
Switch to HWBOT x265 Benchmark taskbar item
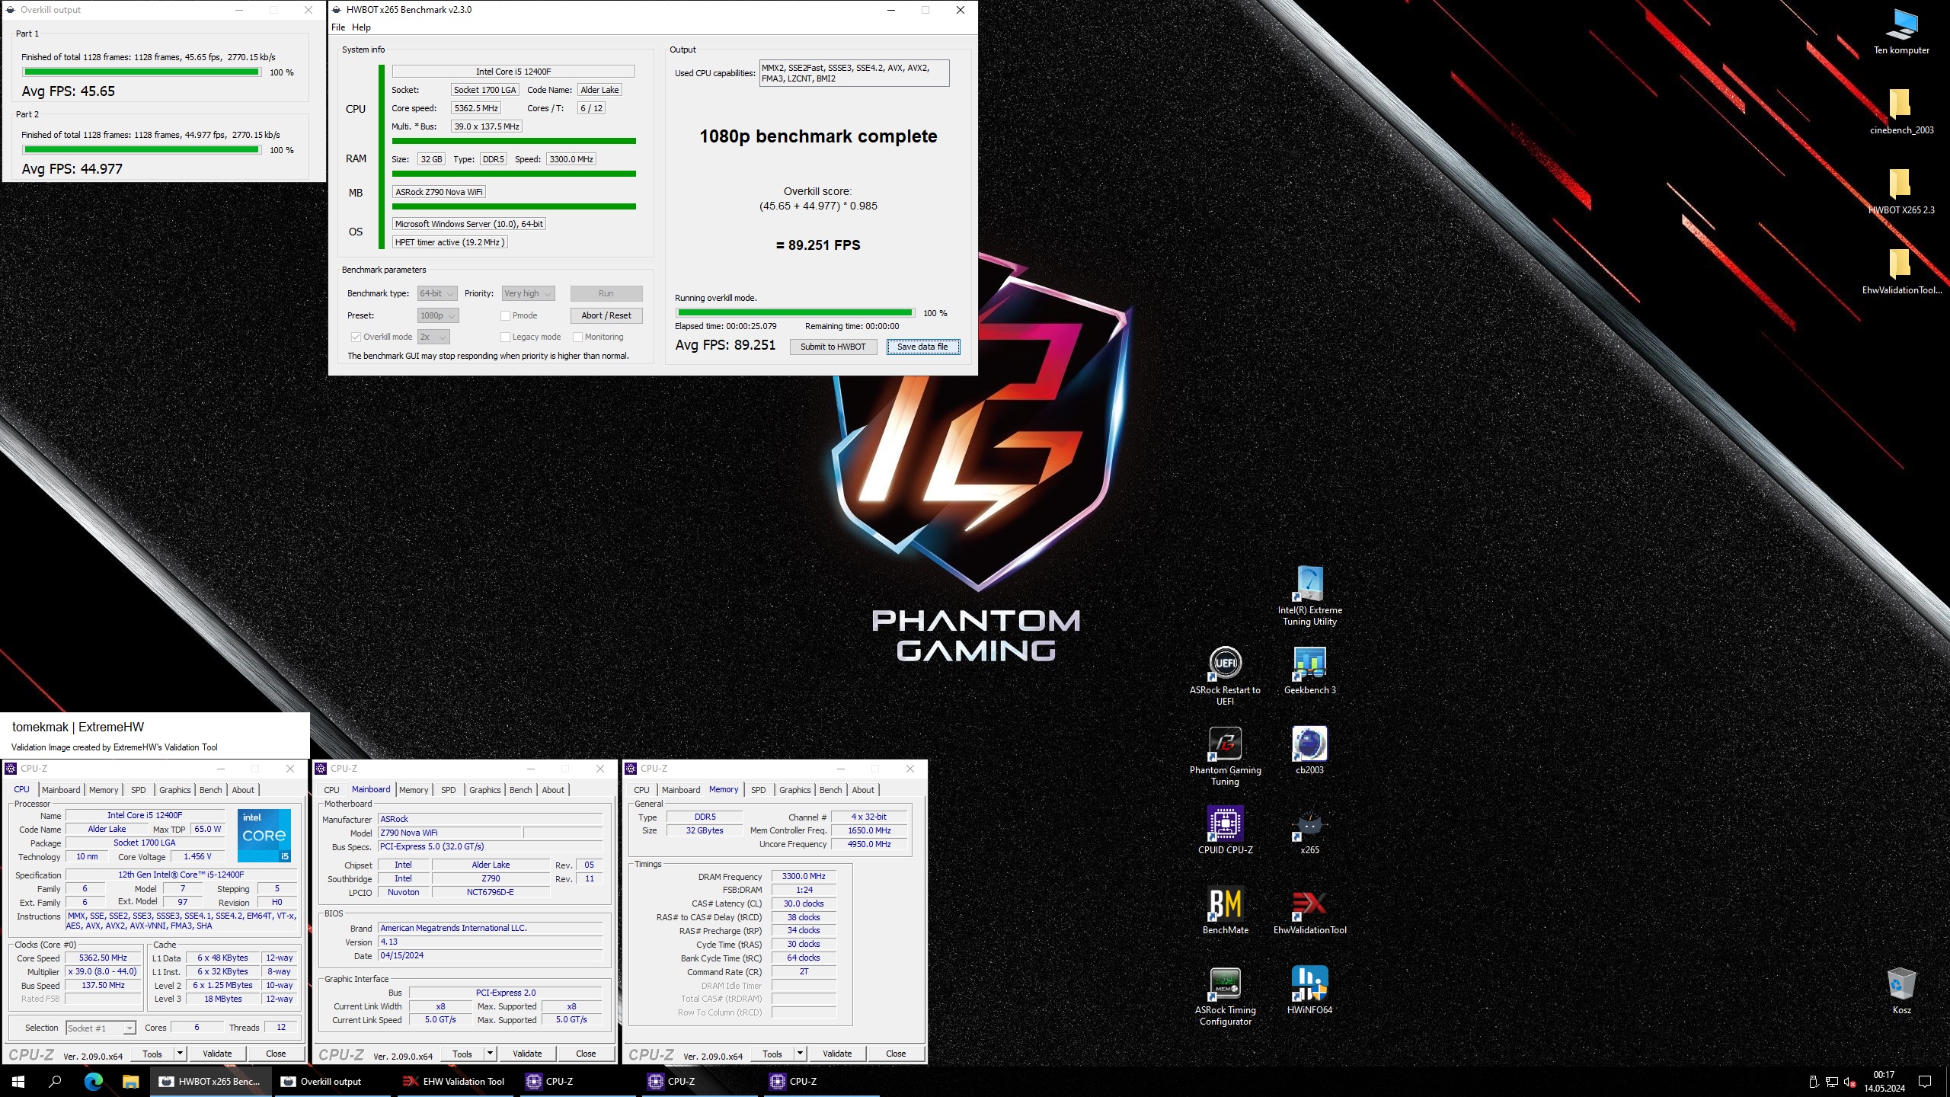tap(211, 1081)
